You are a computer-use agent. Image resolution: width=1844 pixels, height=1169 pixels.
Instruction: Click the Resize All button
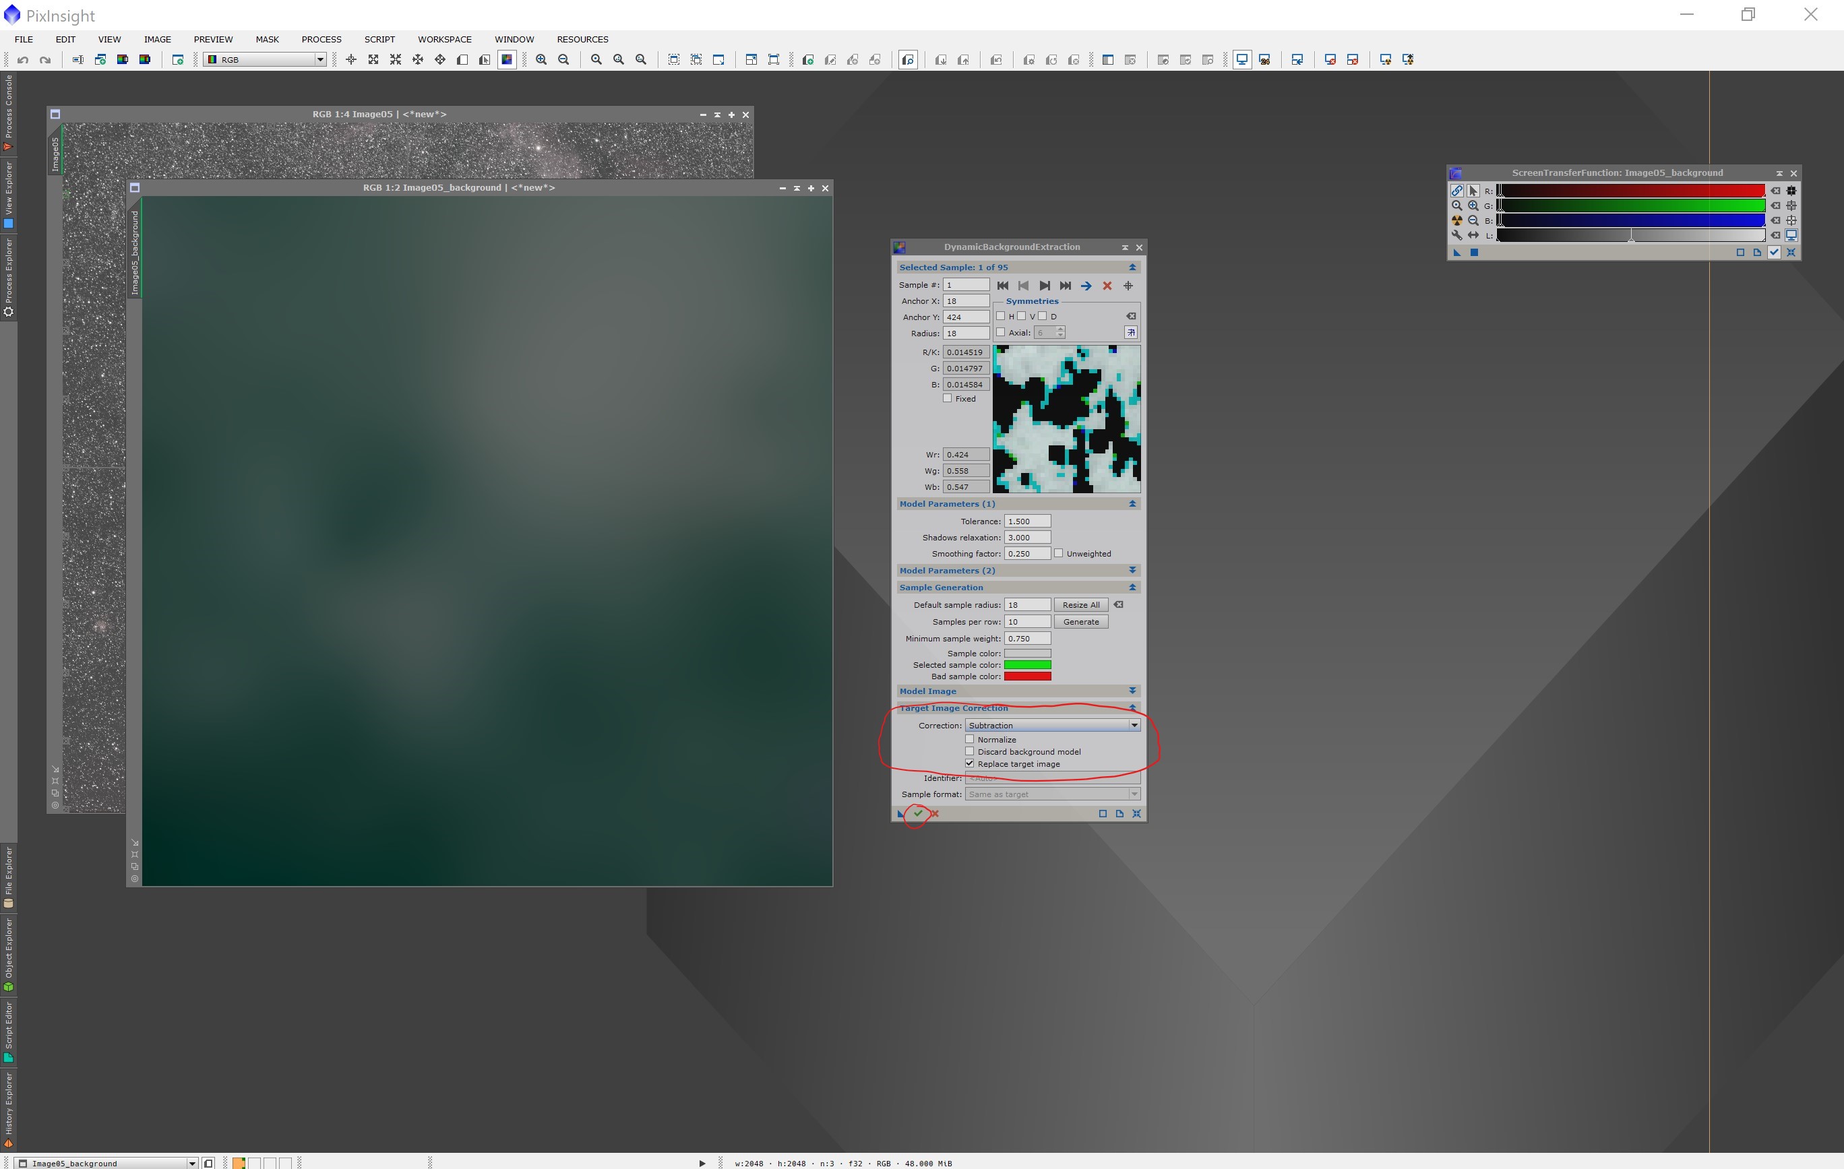coord(1080,605)
